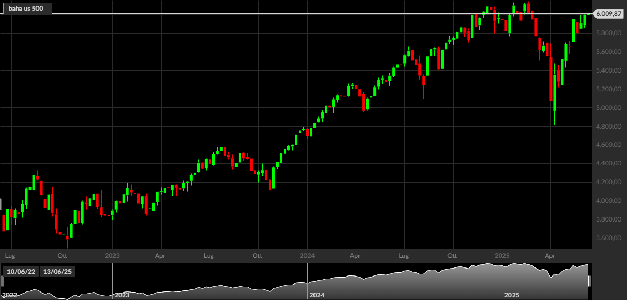Click the Apr axis label right of 2025
This screenshot has width=627, height=300.
tap(550, 255)
